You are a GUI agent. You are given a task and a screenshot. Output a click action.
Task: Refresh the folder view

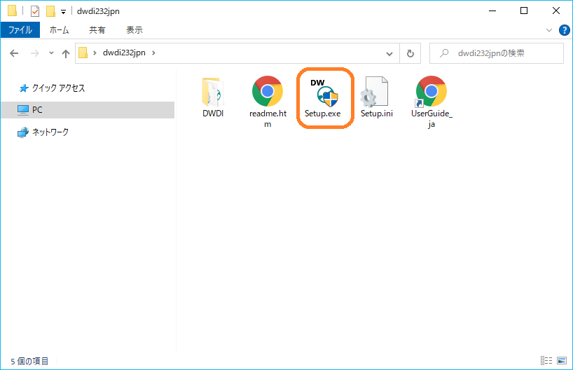[410, 53]
